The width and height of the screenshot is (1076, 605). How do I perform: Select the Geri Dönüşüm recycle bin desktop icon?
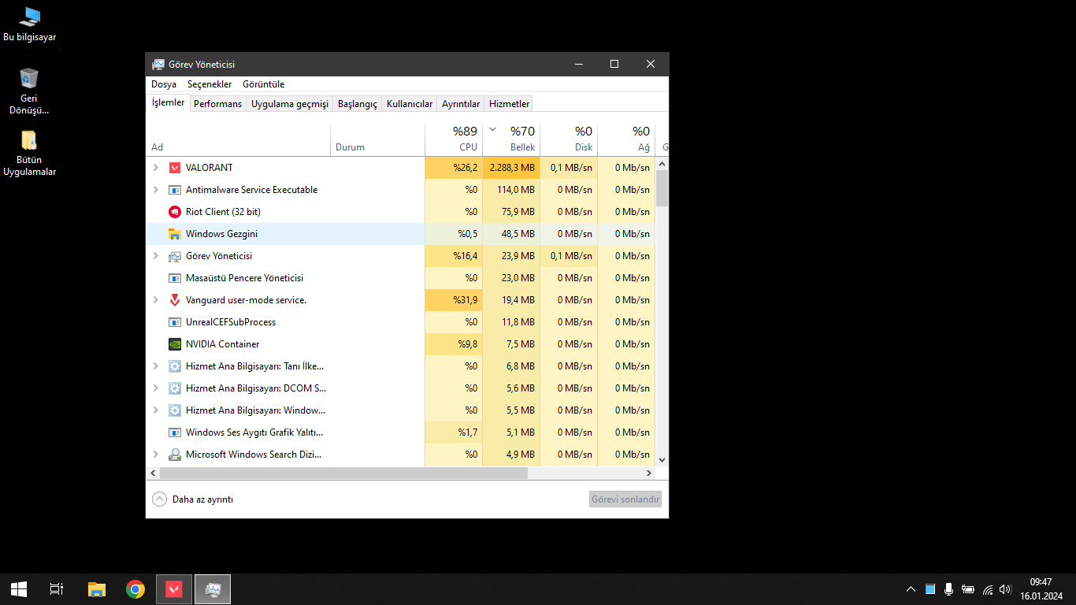[x=29, y=91]
